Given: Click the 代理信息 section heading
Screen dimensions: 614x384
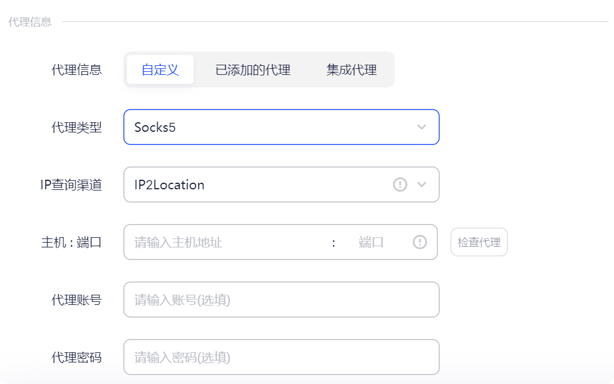Looking at the screenshot, I should (x=30, y=22).
